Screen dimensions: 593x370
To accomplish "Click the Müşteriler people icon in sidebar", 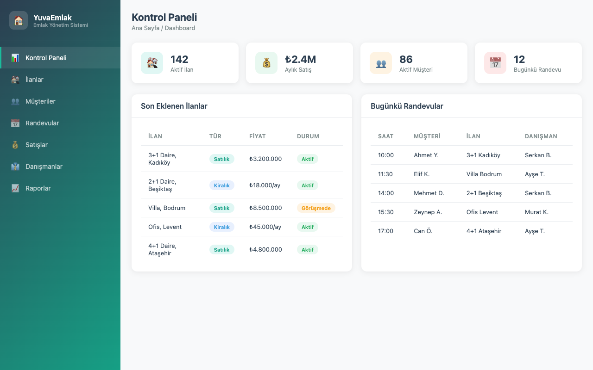I will coord(15,101).
